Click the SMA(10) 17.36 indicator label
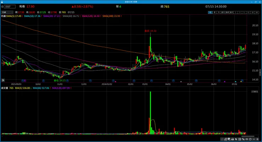 tap(32, 16)
